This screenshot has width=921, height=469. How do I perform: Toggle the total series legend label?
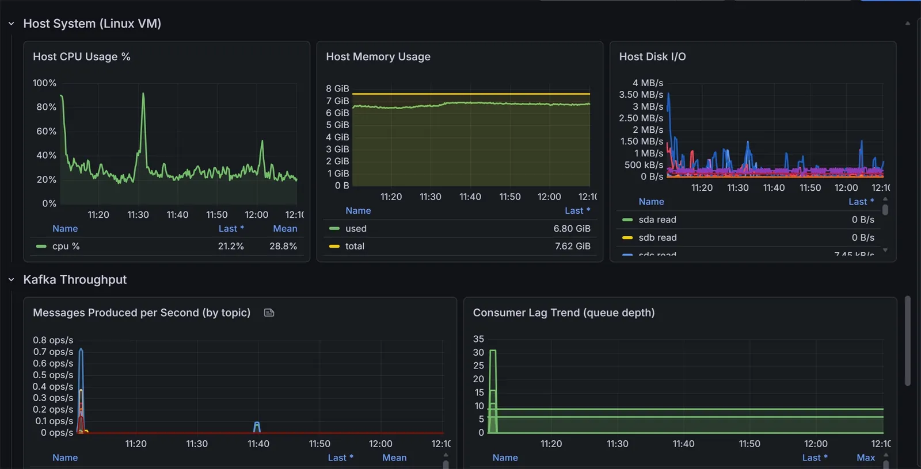click(355, 247)
